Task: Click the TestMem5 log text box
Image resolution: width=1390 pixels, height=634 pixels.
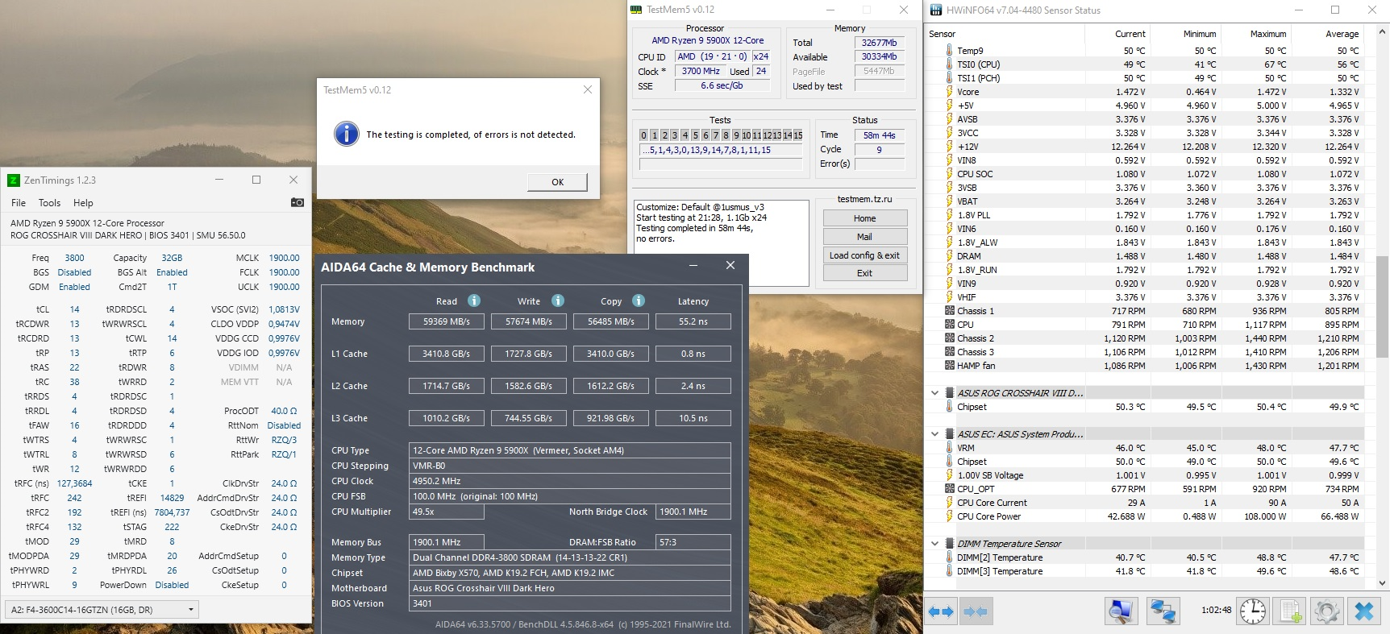Action: tap(721, 242)
